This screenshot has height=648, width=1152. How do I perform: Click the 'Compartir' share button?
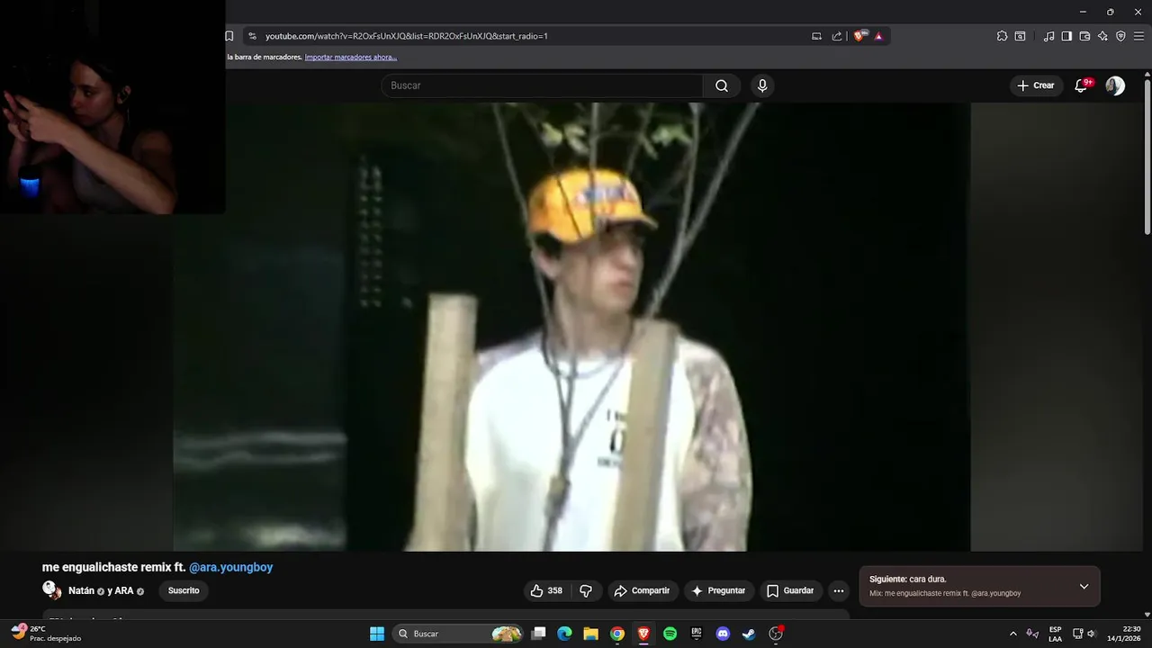click(642, 590)
